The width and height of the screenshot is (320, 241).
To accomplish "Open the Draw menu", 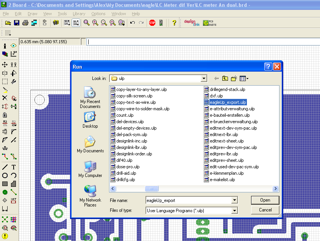I will 33,14.
